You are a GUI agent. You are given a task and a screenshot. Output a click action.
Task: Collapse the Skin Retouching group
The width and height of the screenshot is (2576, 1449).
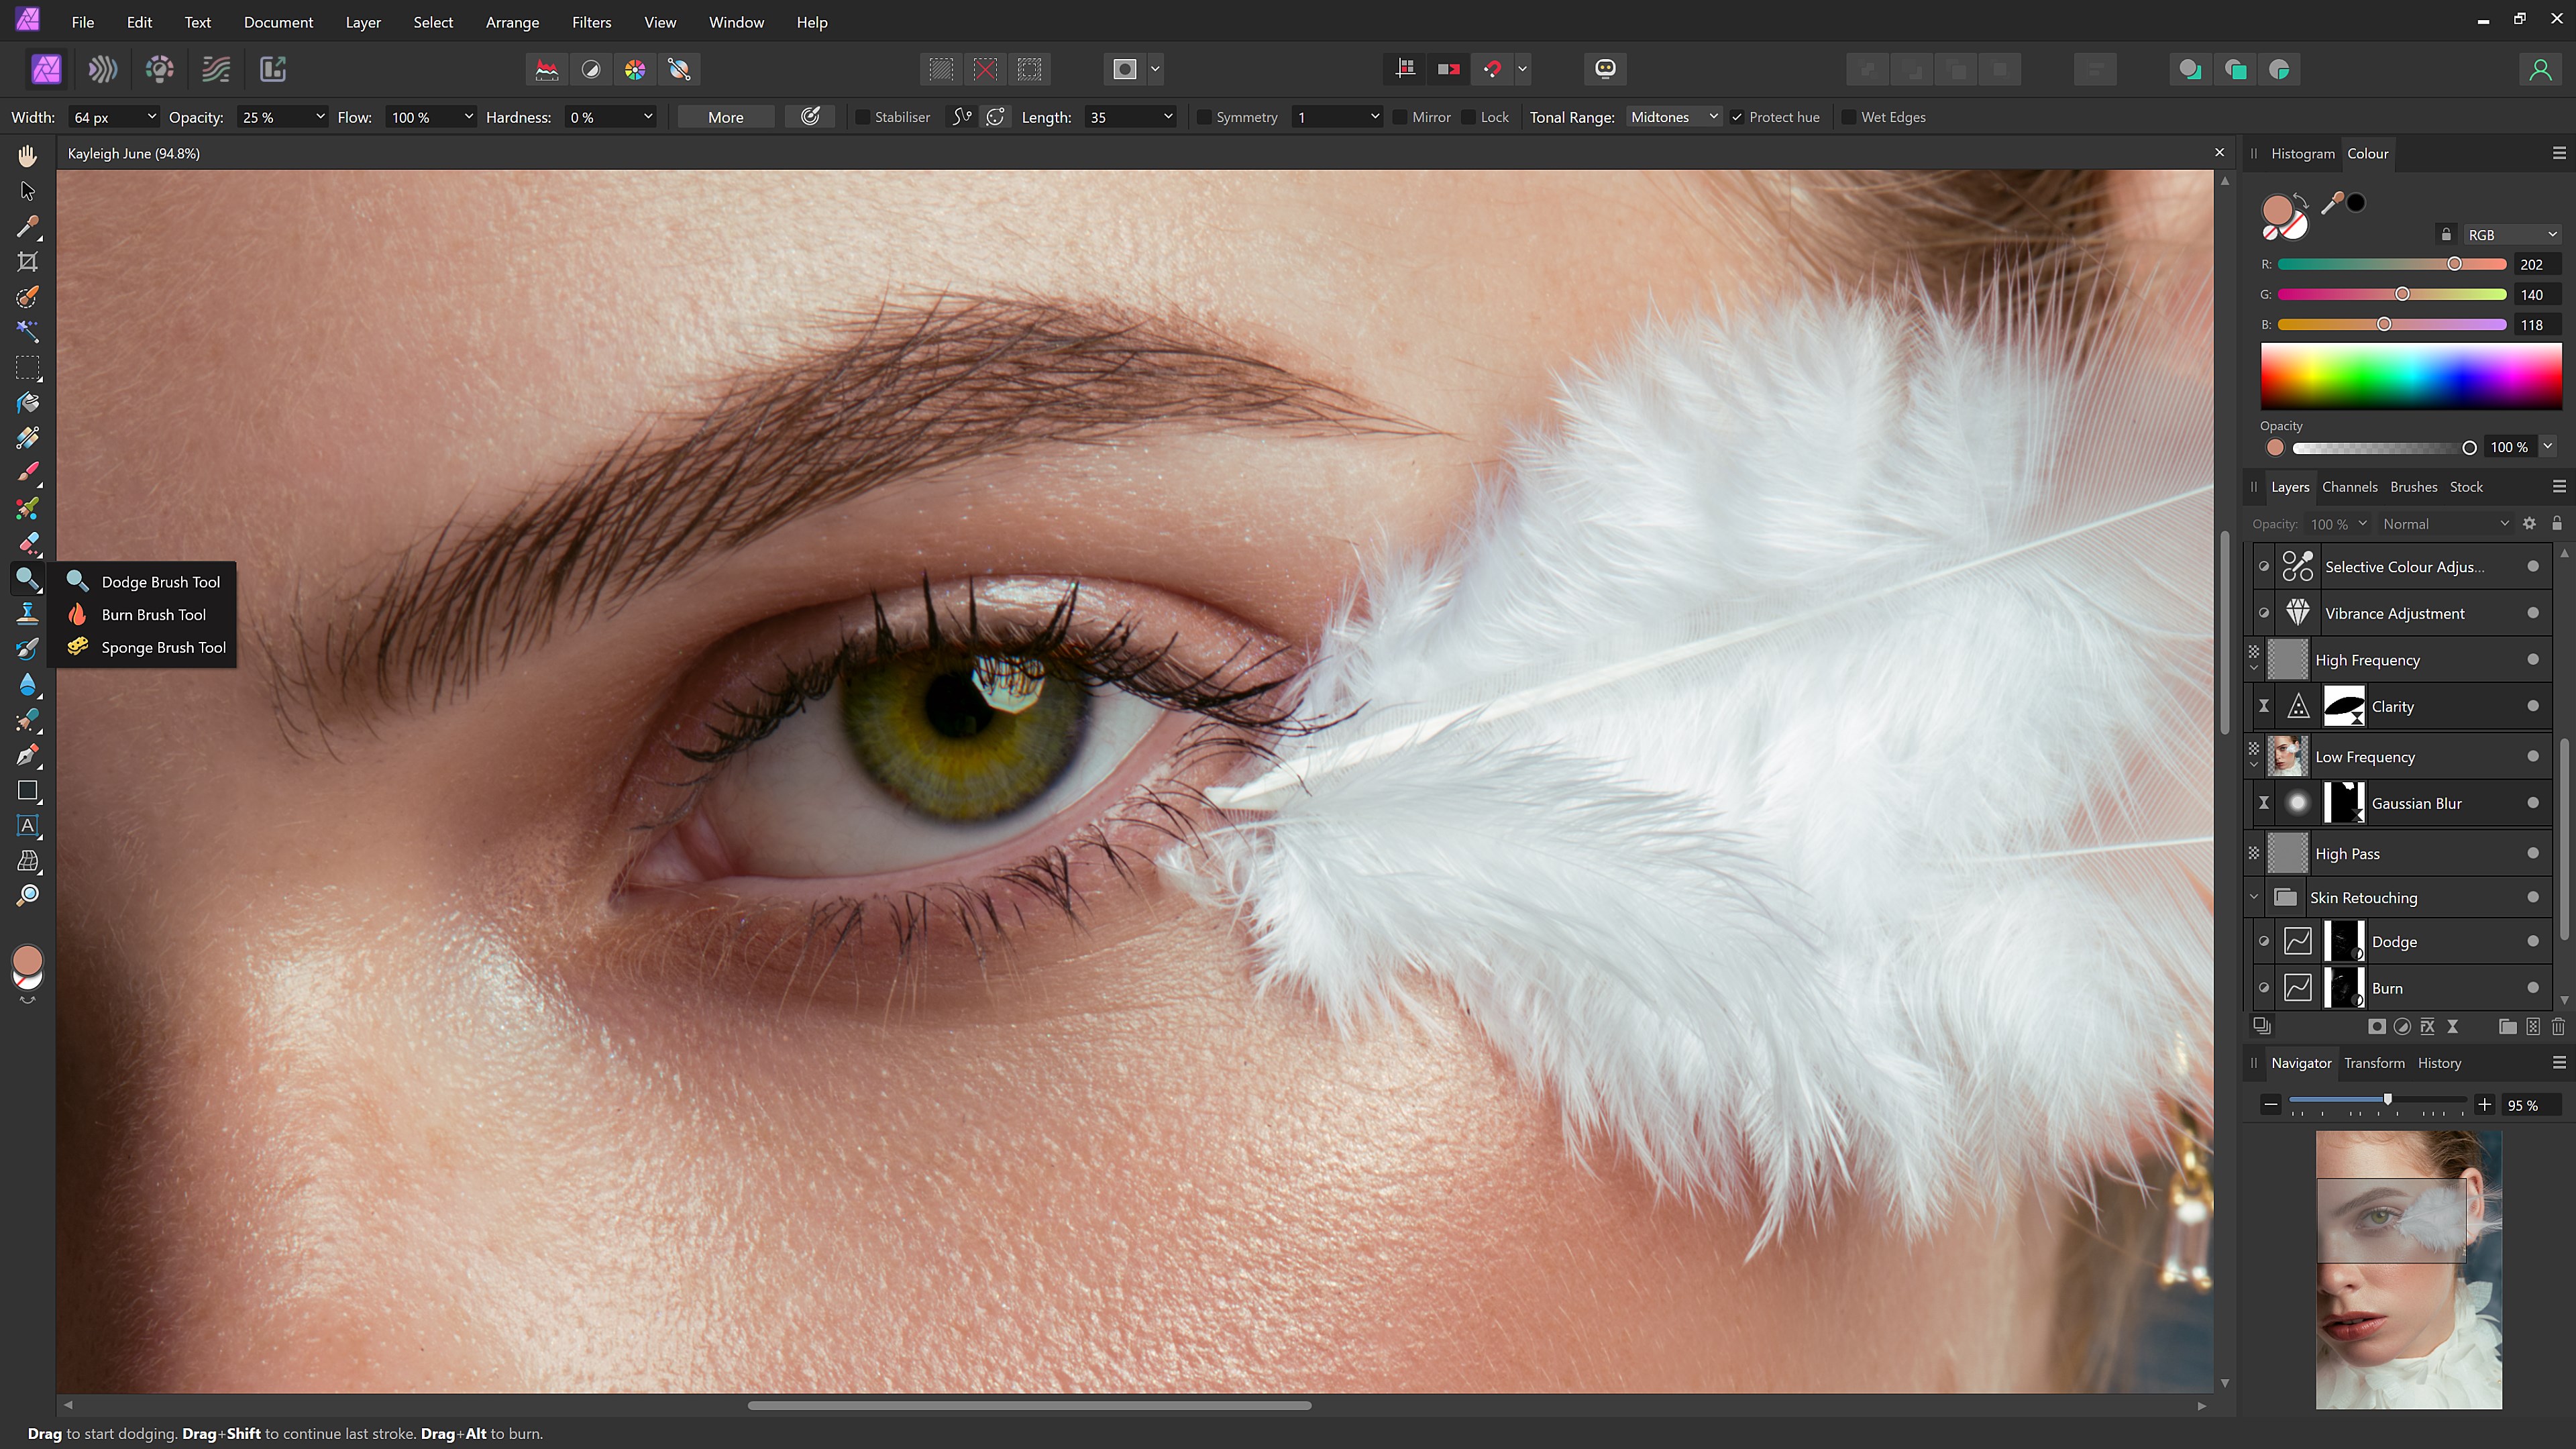click(2253, 897)
